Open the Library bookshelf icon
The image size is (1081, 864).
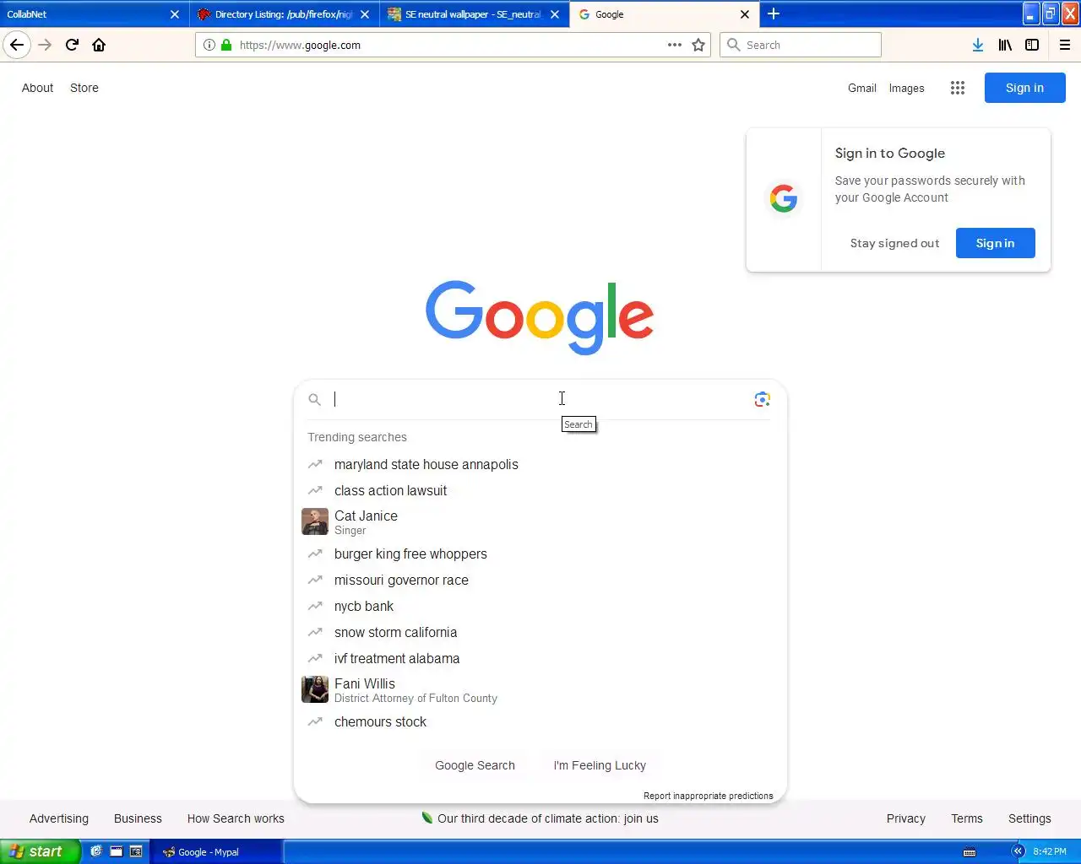click(x=1005, y=45)
